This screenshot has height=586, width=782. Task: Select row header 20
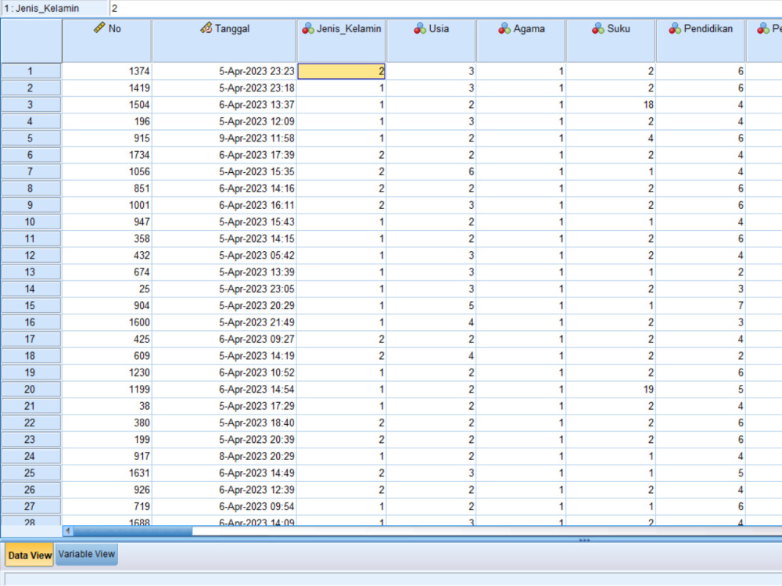coord(30,390)
